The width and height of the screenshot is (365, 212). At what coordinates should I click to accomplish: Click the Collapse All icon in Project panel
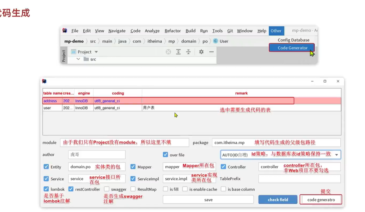click(188, 52)
